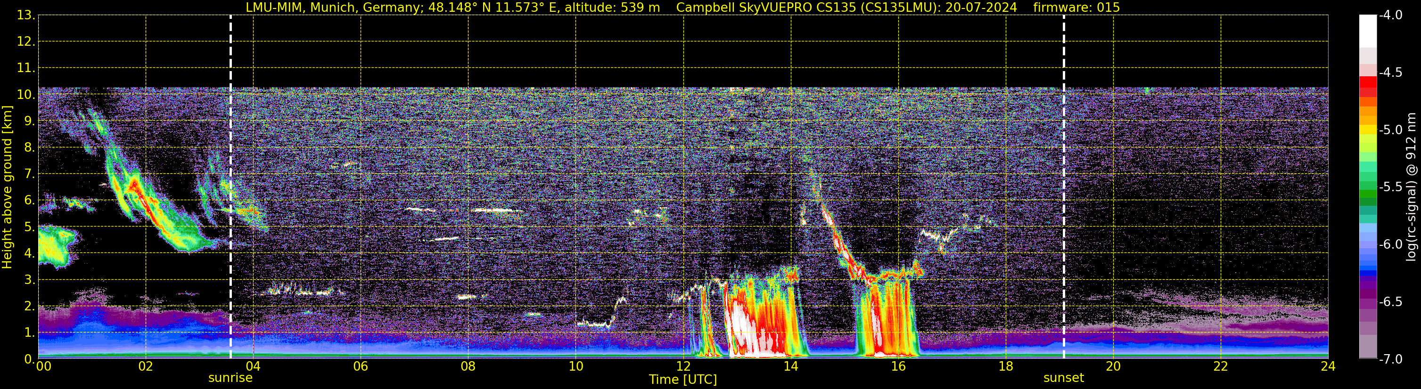Click the dashed white sunset marker line
1421x389 pixels.
(x=1064, y=187)
